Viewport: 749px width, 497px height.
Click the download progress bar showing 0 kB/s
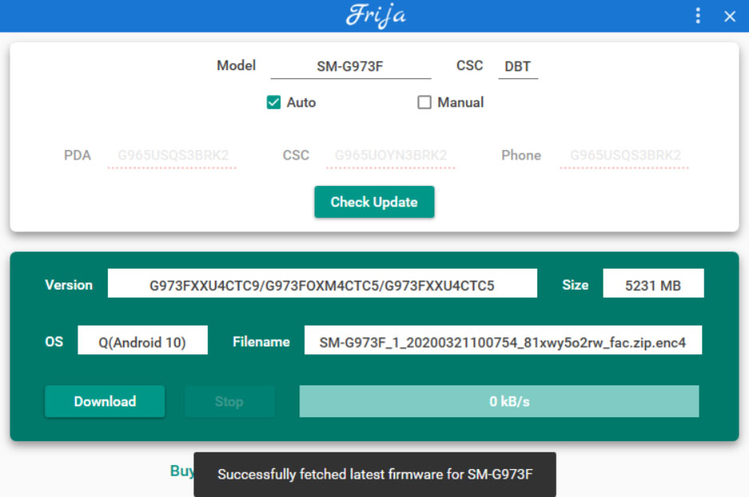[499, 401]
